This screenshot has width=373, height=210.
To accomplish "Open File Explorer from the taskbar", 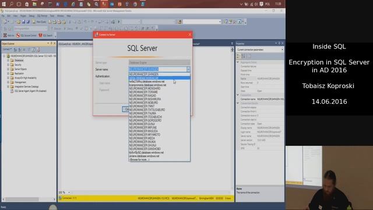I will point(34,4).
